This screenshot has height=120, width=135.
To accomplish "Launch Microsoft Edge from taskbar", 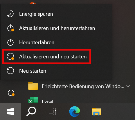I will [x=75, y=112].
